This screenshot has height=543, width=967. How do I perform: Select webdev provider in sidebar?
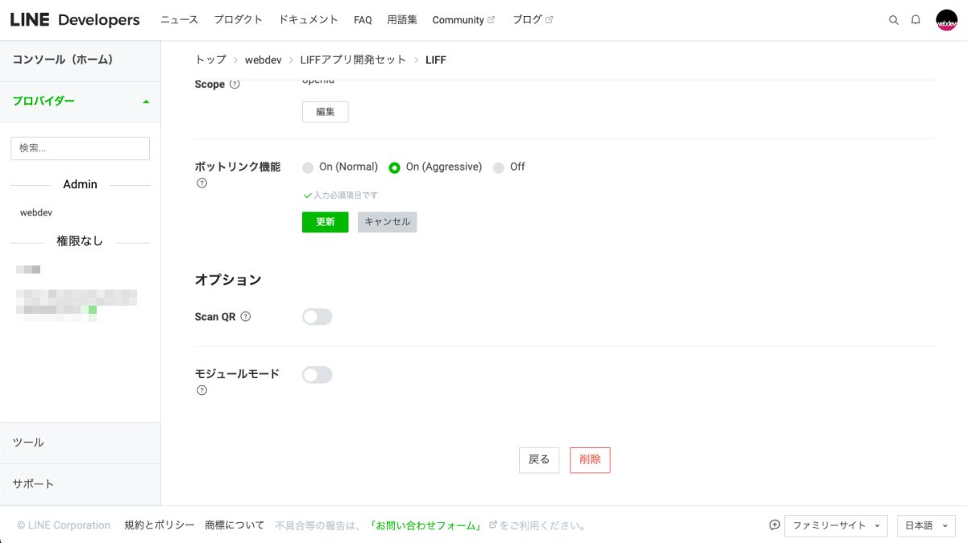click(x=36, y=212)
